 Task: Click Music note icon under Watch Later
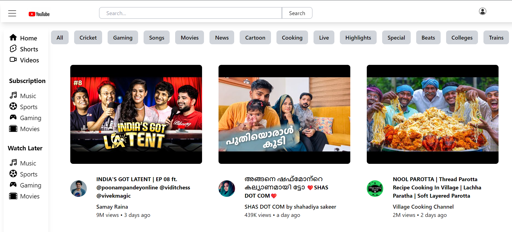pos(13,162)
